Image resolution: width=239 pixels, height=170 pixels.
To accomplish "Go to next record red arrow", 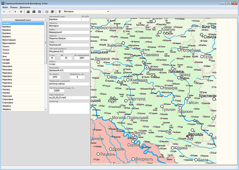I will (x=15, y=12).
